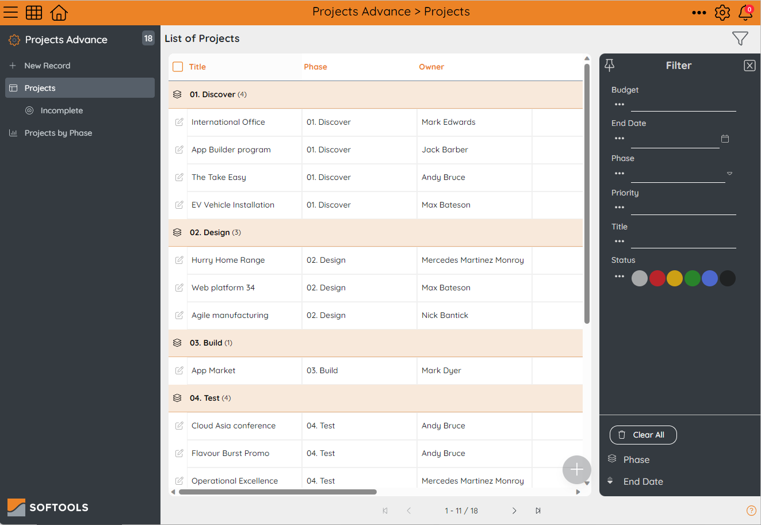The height and width of the screenshot is (525, 761).
Task: Open End Date filter operator options
Action: point(619,139)
